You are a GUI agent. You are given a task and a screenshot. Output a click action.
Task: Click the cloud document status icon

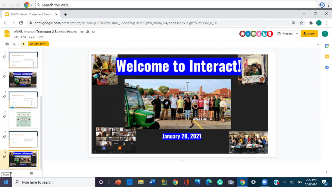94,32
